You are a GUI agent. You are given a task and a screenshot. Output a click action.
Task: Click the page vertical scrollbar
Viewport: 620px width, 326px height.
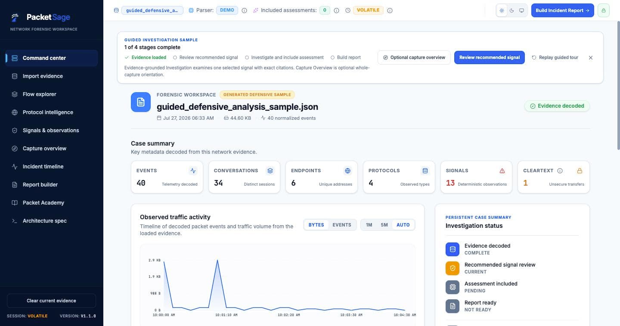618,86
